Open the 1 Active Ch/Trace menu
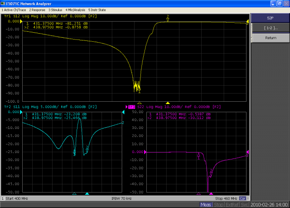The height and width of the screenshot is (208, 290). tap(14, 9)
